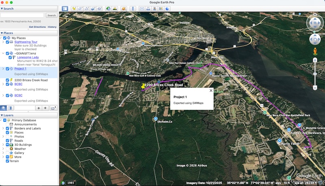Hide the sidebar using the toolbar toggle
The image size is (325, 186).
pyautogui.click(x=65, y=9)
